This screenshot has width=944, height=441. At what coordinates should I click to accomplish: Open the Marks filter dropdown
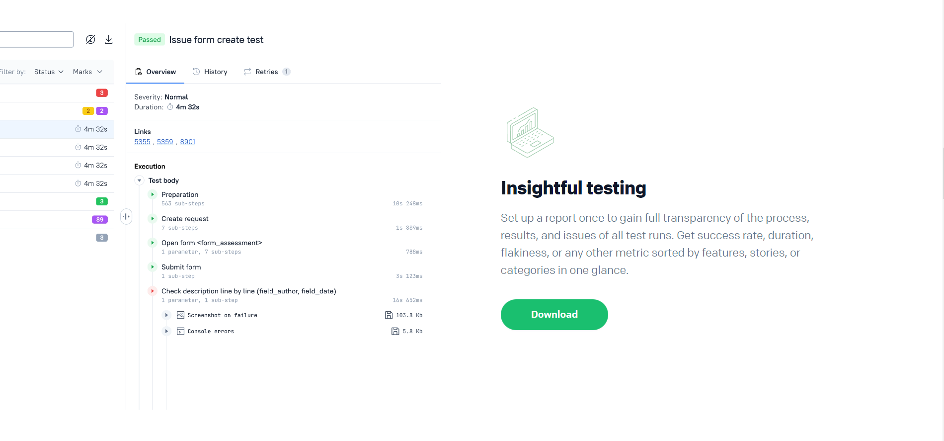(x=87, y=72)
